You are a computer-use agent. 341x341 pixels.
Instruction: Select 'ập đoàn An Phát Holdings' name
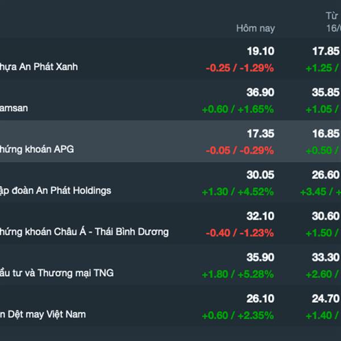coord(56,191)
